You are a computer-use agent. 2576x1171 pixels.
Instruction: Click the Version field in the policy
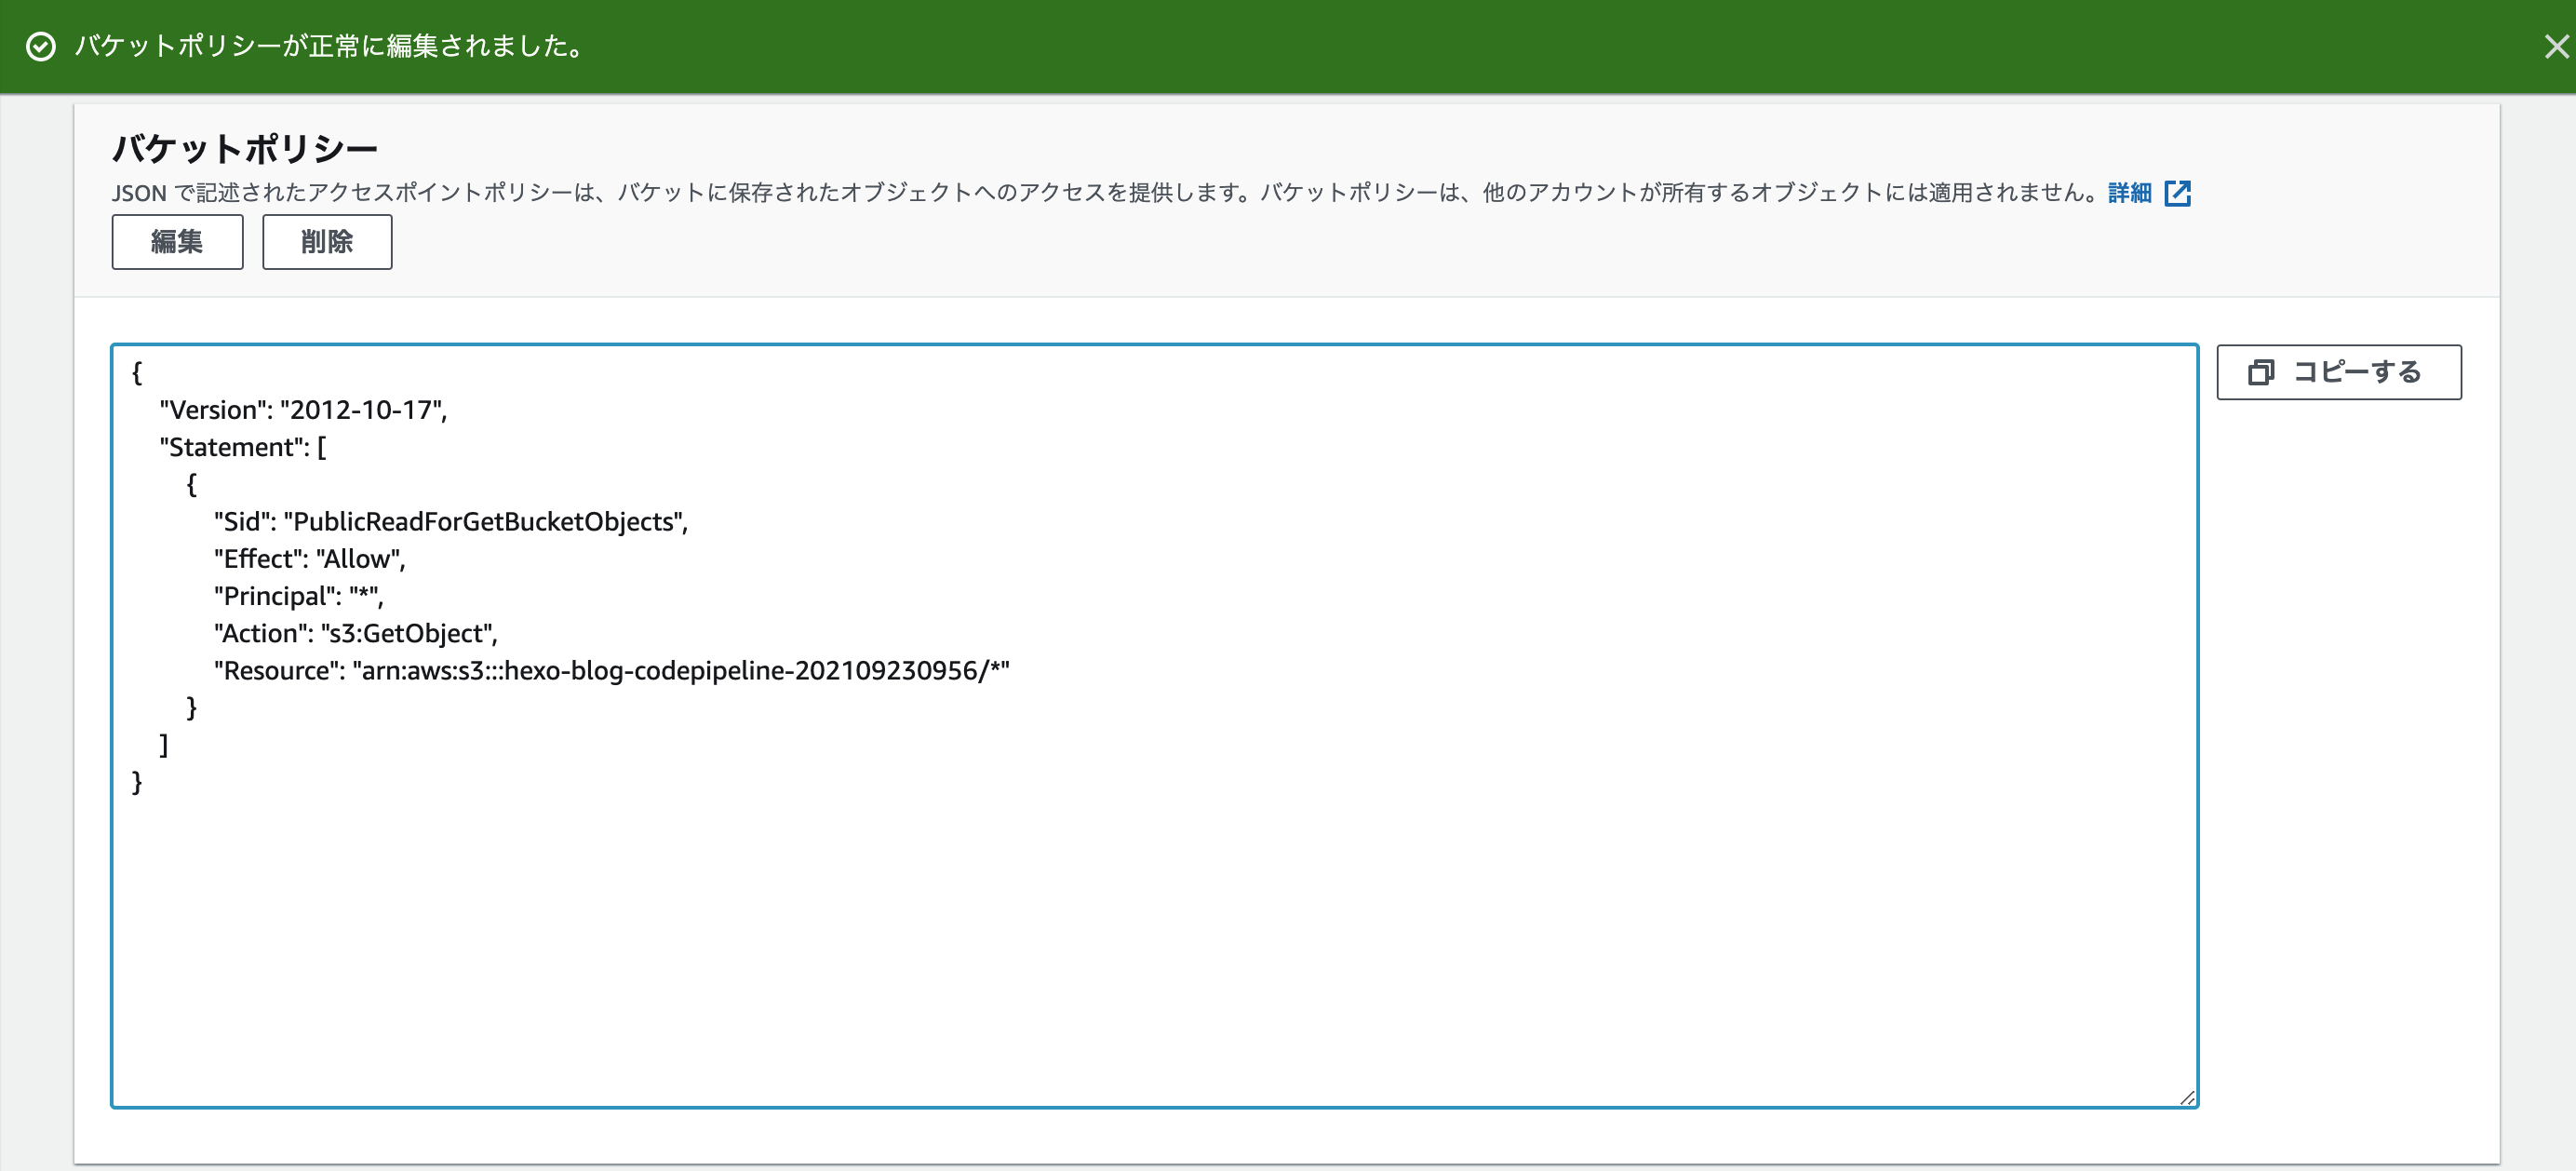pyautogui.click(x=303, y=409)
